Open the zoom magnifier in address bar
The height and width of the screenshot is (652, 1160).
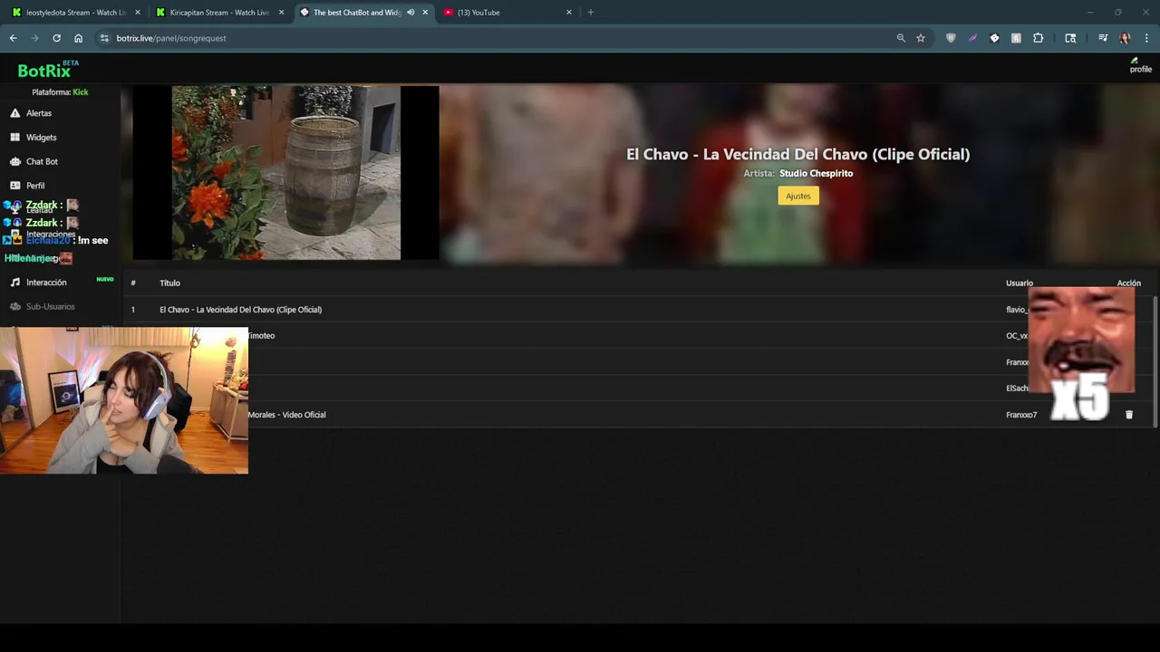coord(901,38)
